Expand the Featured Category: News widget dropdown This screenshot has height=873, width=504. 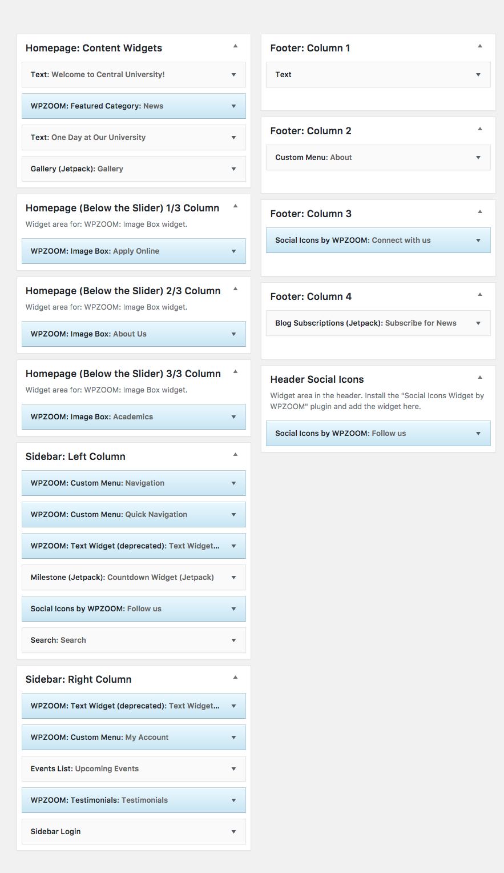click(233, 106)
